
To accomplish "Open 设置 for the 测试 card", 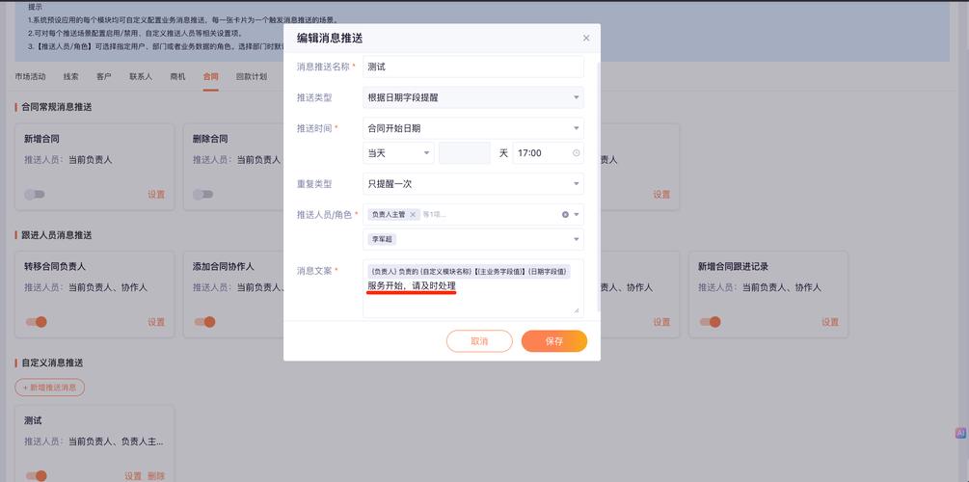I will [x=133, y=476].
